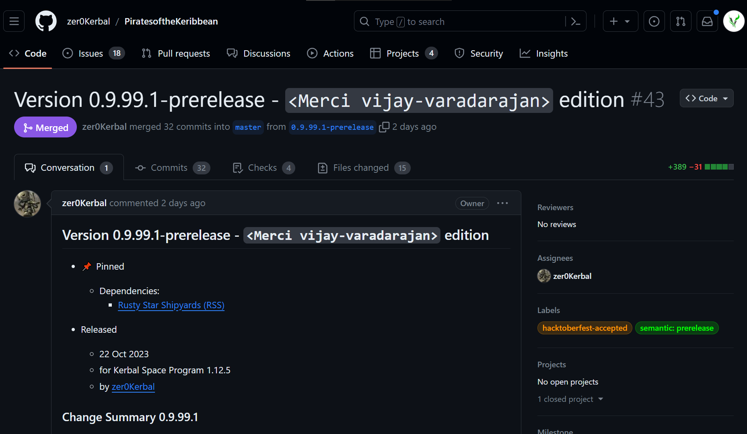Open the pull requests icon in header
Screen dimensions: 747x434
click(681, 21)
